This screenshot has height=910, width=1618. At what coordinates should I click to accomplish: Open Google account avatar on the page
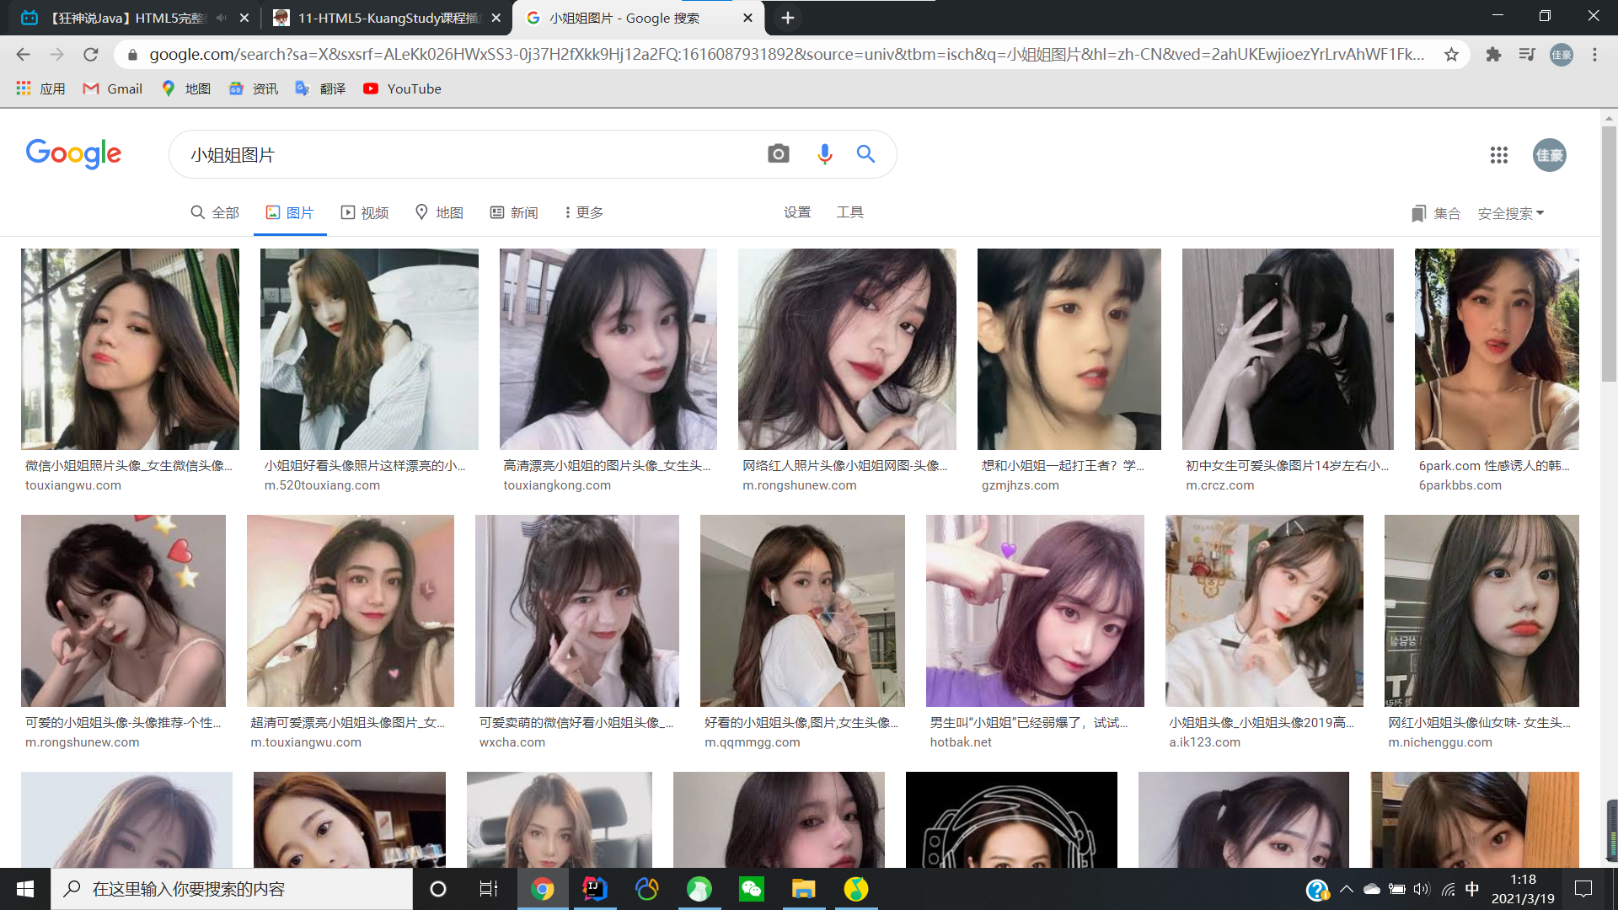click(1549, 155)
